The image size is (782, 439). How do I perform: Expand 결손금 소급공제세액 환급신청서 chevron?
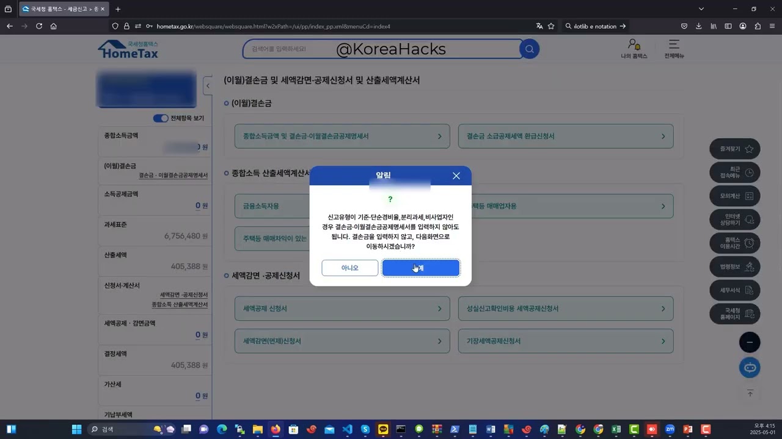663,137
